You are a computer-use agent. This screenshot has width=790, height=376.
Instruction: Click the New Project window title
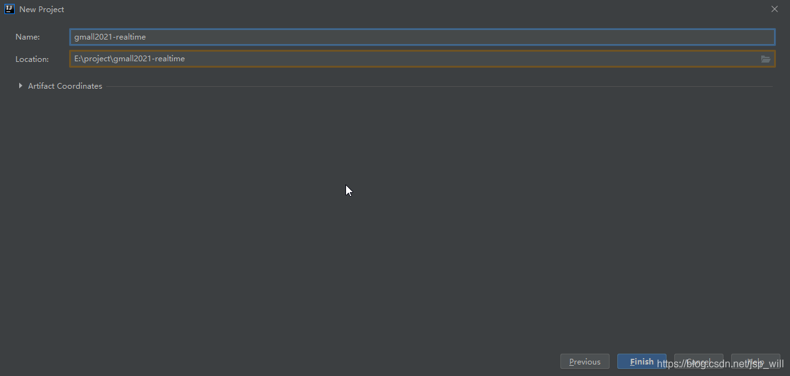coord(42,10)
